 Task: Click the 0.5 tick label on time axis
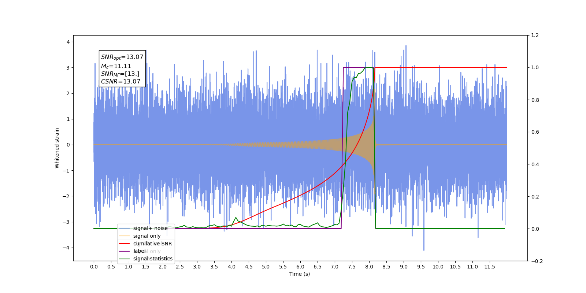[x=111, y=267]
